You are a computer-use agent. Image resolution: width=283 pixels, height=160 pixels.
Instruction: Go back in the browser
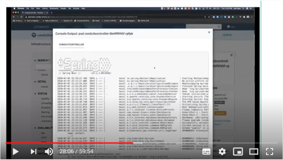coord(14,17)
